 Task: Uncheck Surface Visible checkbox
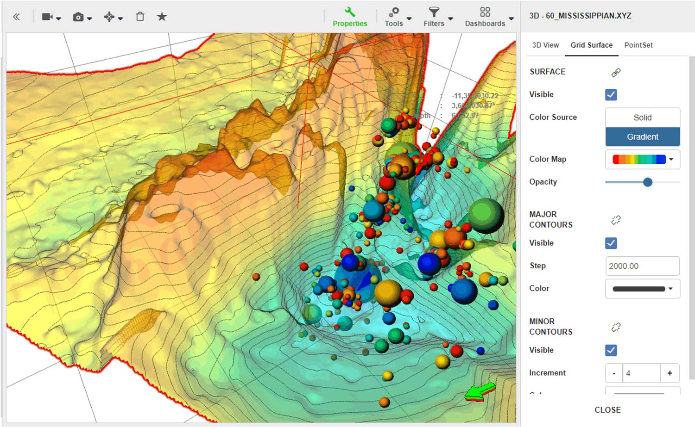tap(611, 95)
